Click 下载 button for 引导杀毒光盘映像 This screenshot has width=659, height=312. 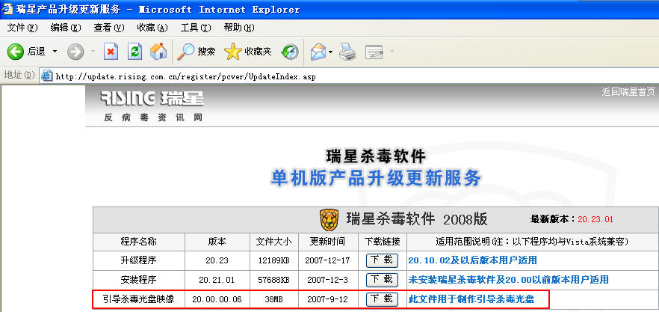pos(382,299)
